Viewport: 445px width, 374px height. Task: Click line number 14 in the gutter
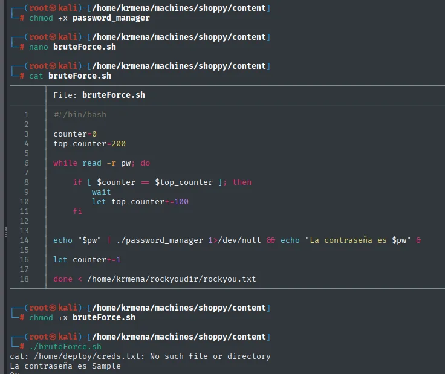(x=24, y=240)
